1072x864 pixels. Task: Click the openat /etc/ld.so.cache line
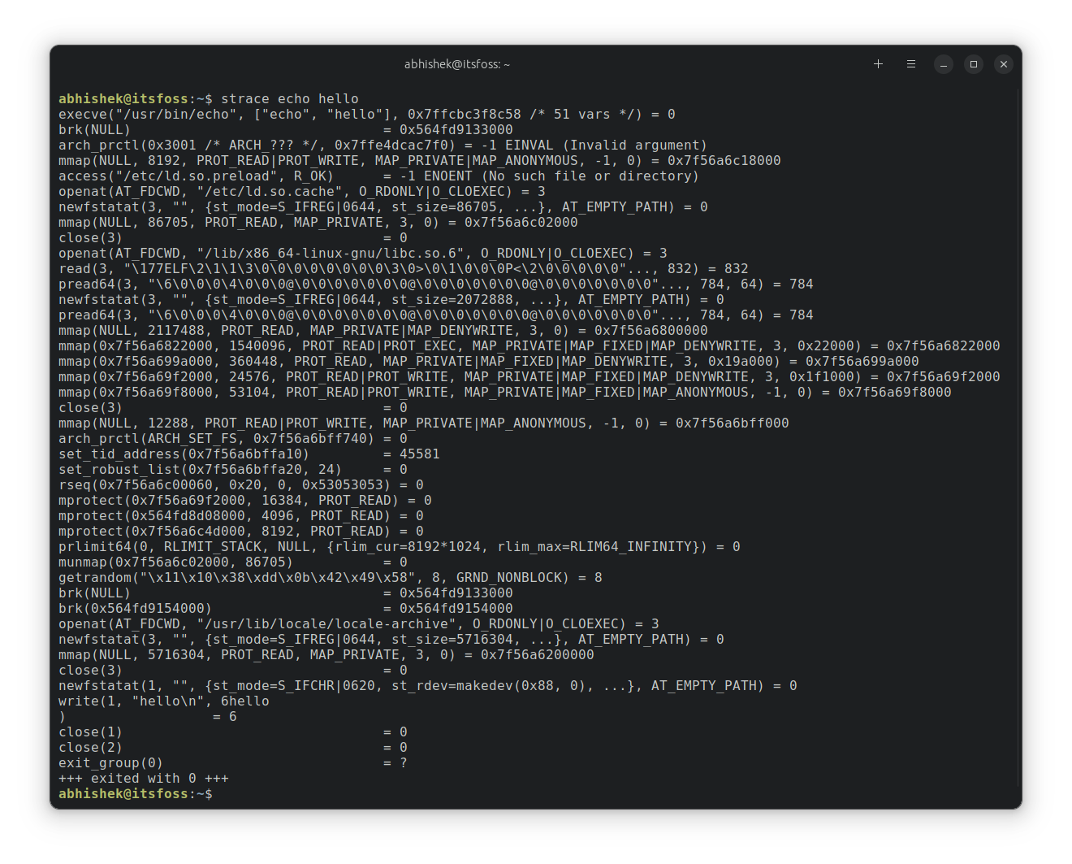pos(302,192)
